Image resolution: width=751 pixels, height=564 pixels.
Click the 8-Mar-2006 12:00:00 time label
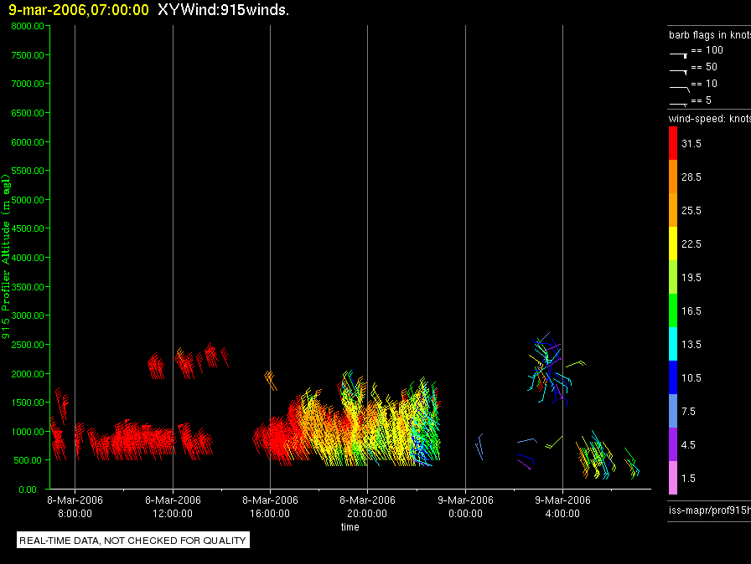click(x=173, y=506)
